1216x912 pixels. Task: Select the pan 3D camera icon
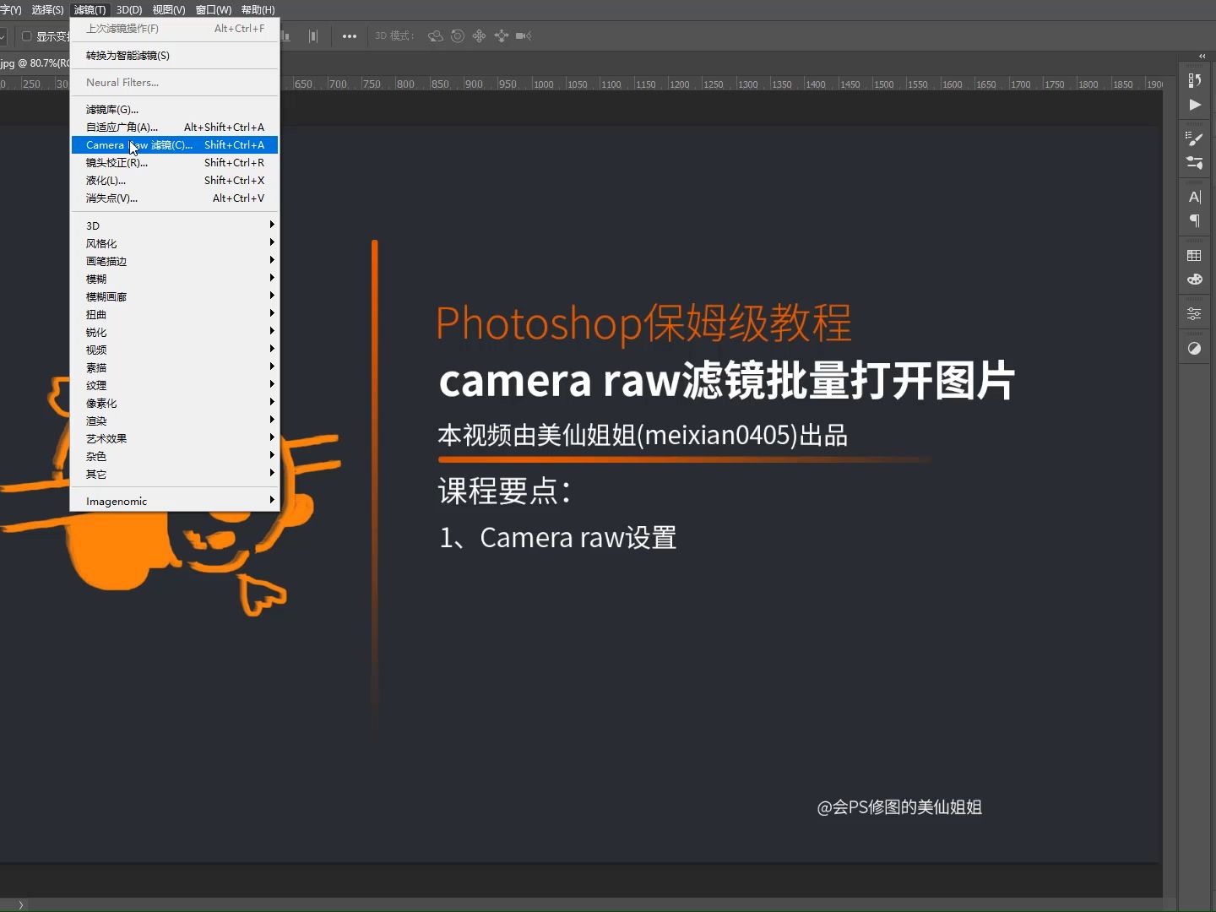coord(479,35)
